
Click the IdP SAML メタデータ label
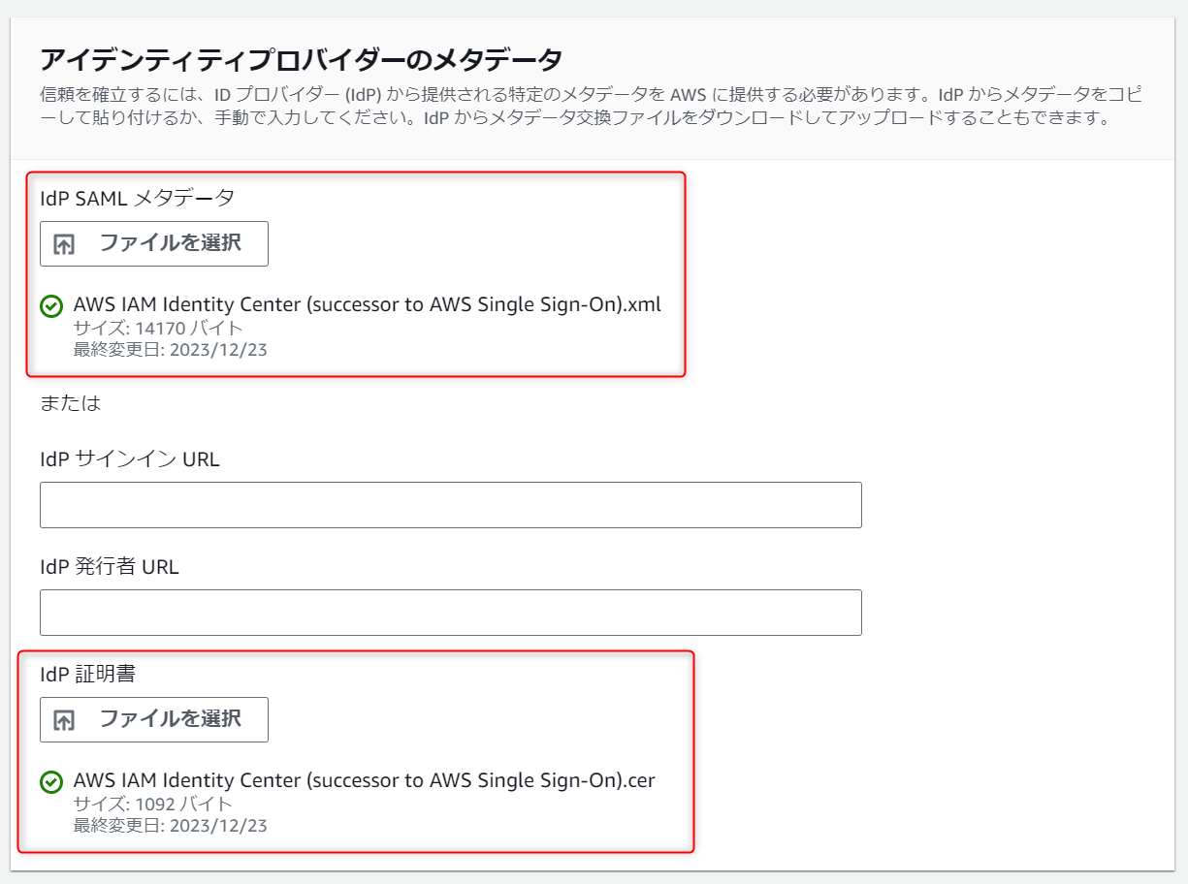[x=138, y=198]
